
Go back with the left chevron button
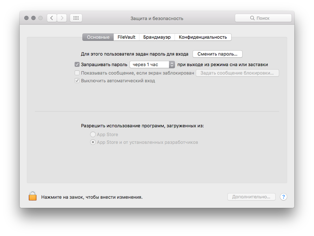[x=52, y=18]
